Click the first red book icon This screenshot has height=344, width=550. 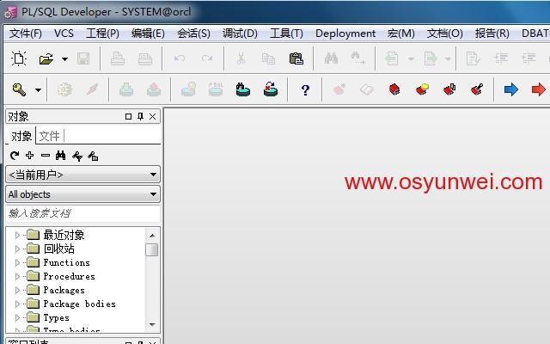click(394, 89)
